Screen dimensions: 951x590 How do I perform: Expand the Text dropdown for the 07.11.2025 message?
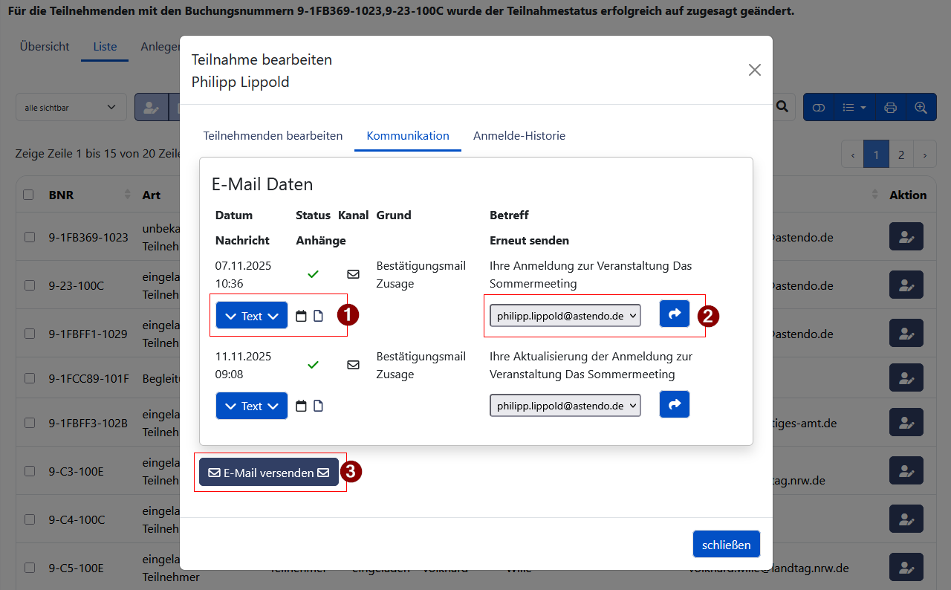point(251,315)
